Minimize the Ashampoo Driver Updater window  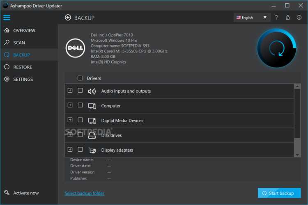[x=274, y=6]
